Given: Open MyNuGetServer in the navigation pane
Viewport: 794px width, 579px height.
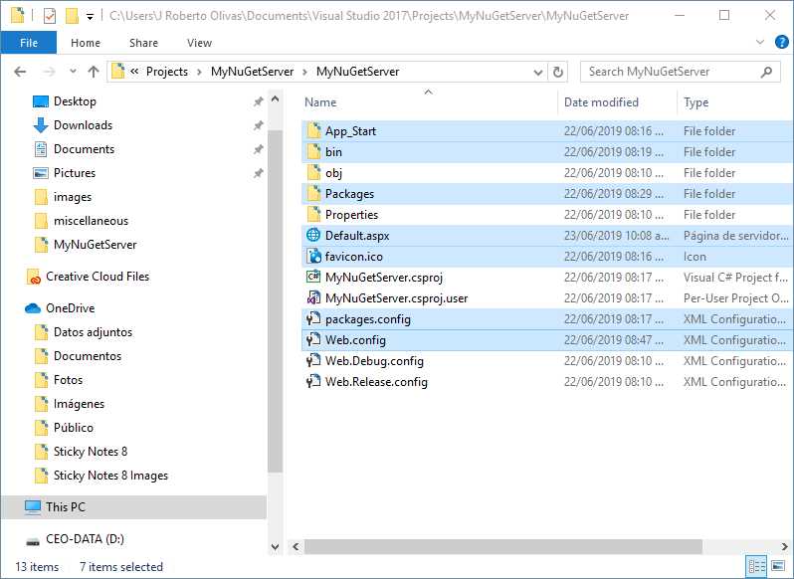Looking at the screenshot, I should tap(95, 245).
